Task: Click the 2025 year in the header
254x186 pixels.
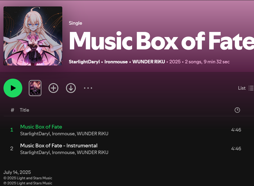Action: tap(175, 62)
